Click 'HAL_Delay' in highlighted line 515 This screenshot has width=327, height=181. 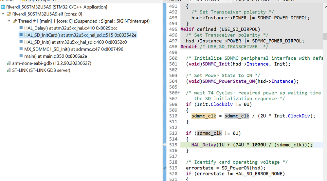tap(204, 145)
